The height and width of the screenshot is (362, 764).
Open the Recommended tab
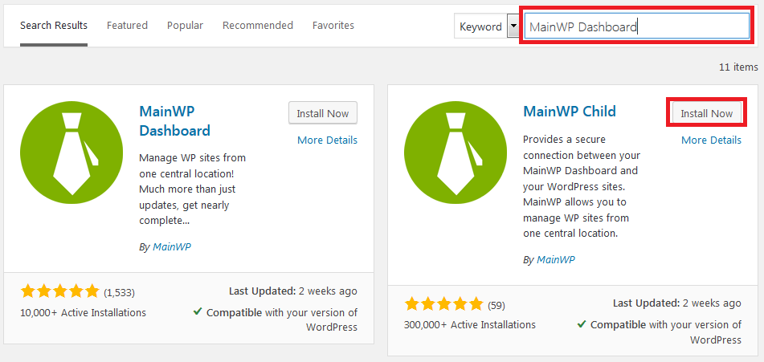point(257,26)
